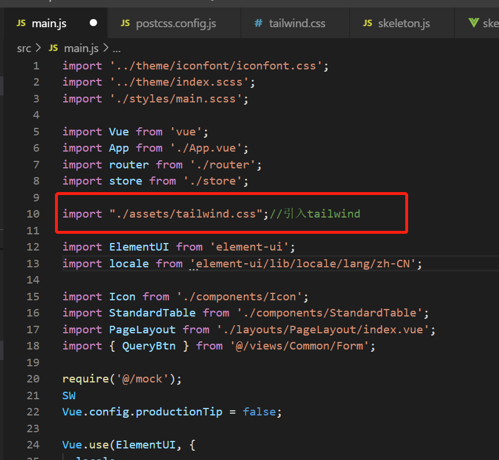The height and width of the screenshot is (460, 499).
Task: Click the hash icon on tailwind.css tab
Action: click(x=258, y=23)
